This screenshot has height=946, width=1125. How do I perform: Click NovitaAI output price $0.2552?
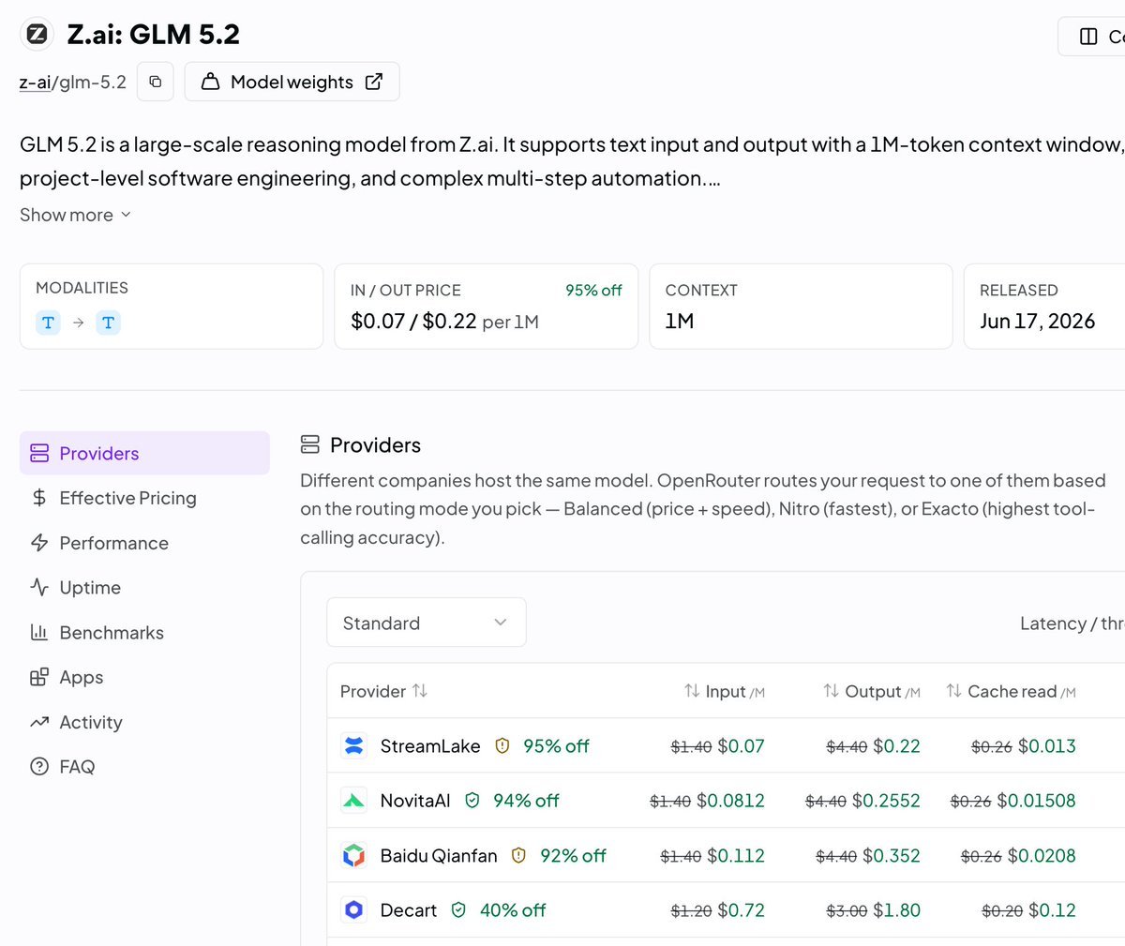(886, 801)
